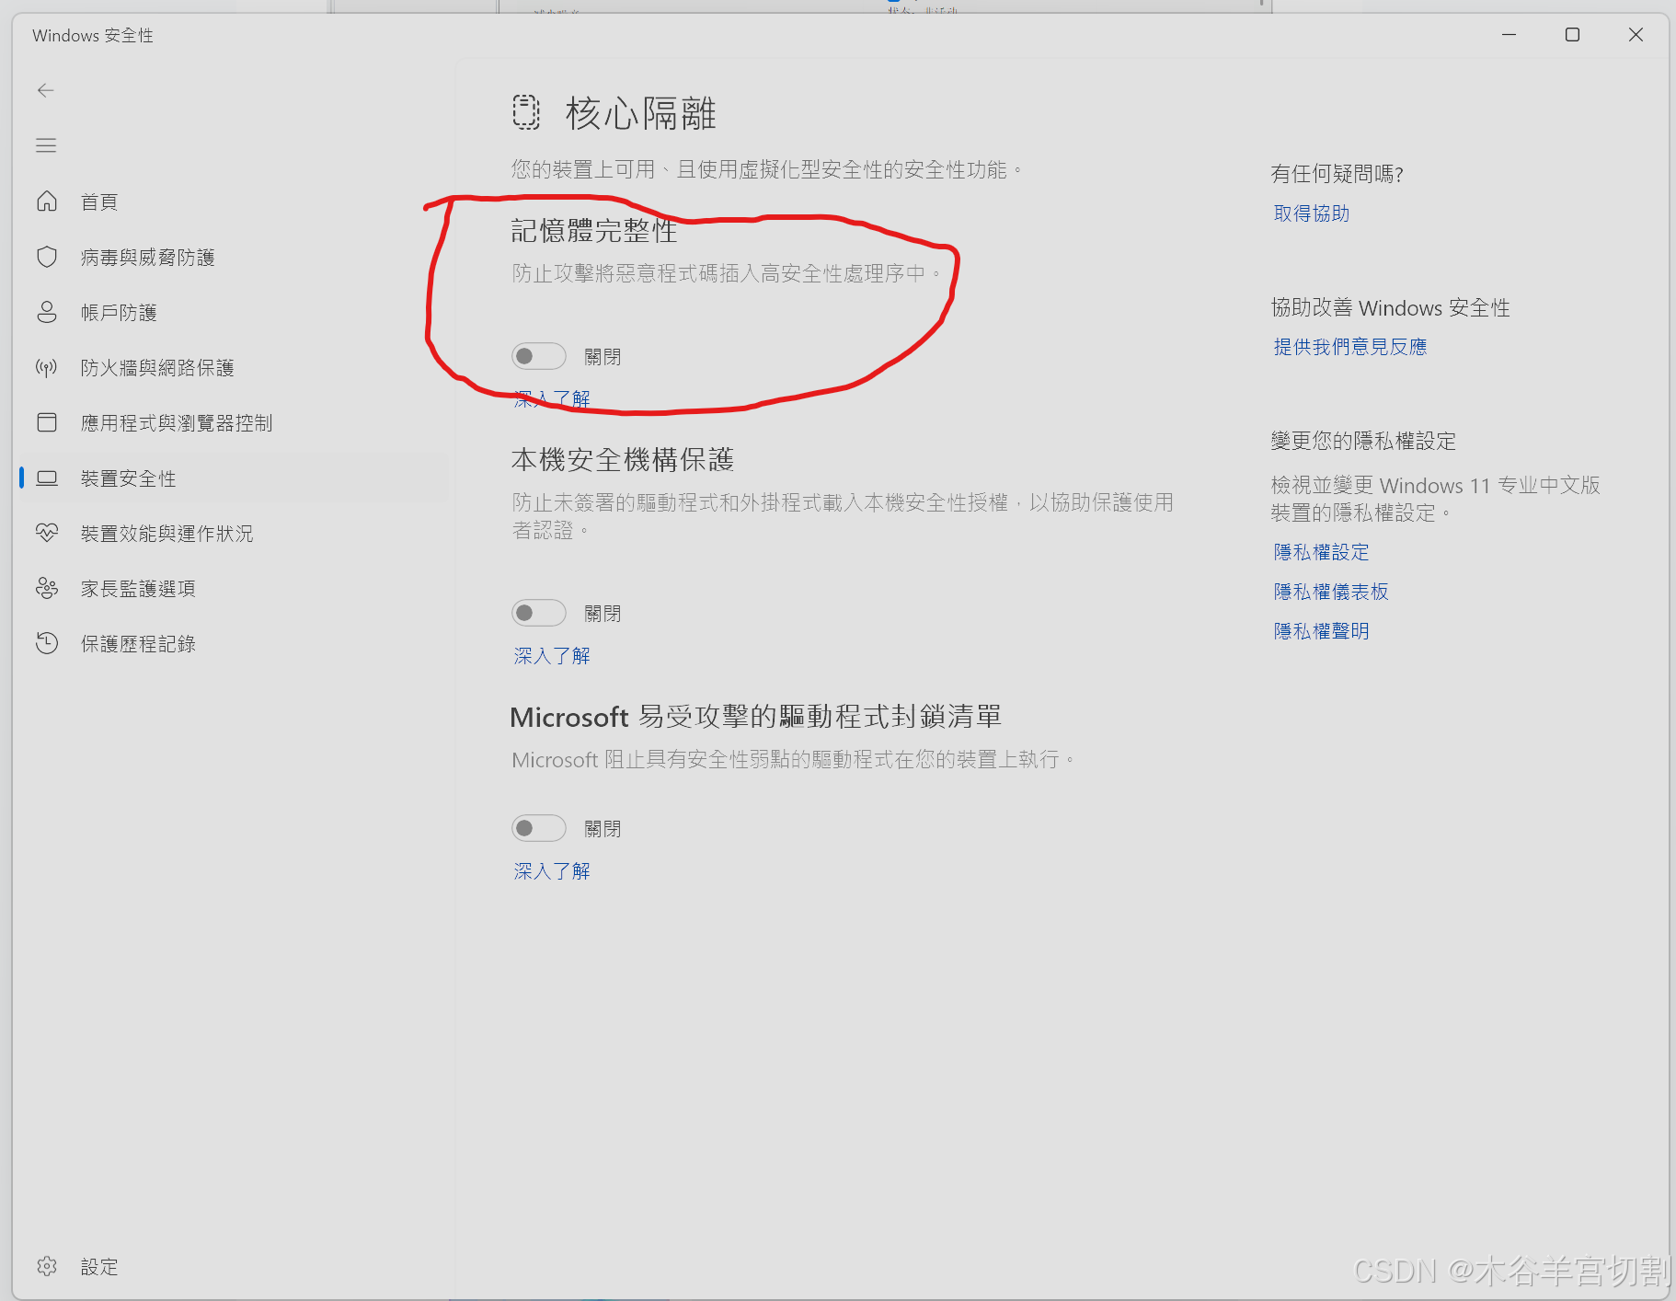Click the Windows 安全性 window title

point(93,35)
